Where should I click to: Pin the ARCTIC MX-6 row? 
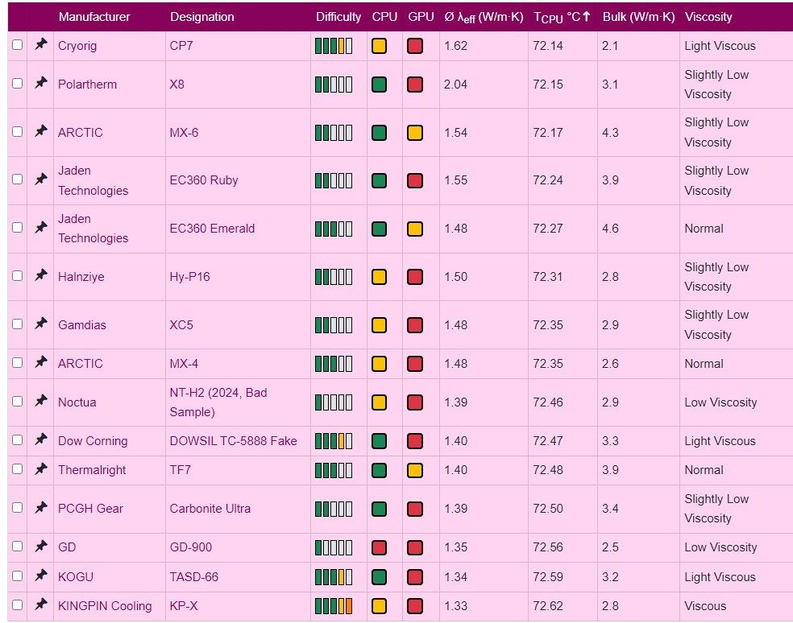tap(41, 131)
